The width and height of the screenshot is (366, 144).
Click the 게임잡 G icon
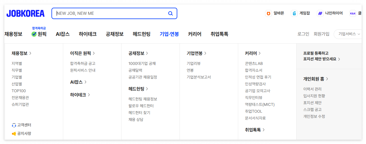coord(294,13)
